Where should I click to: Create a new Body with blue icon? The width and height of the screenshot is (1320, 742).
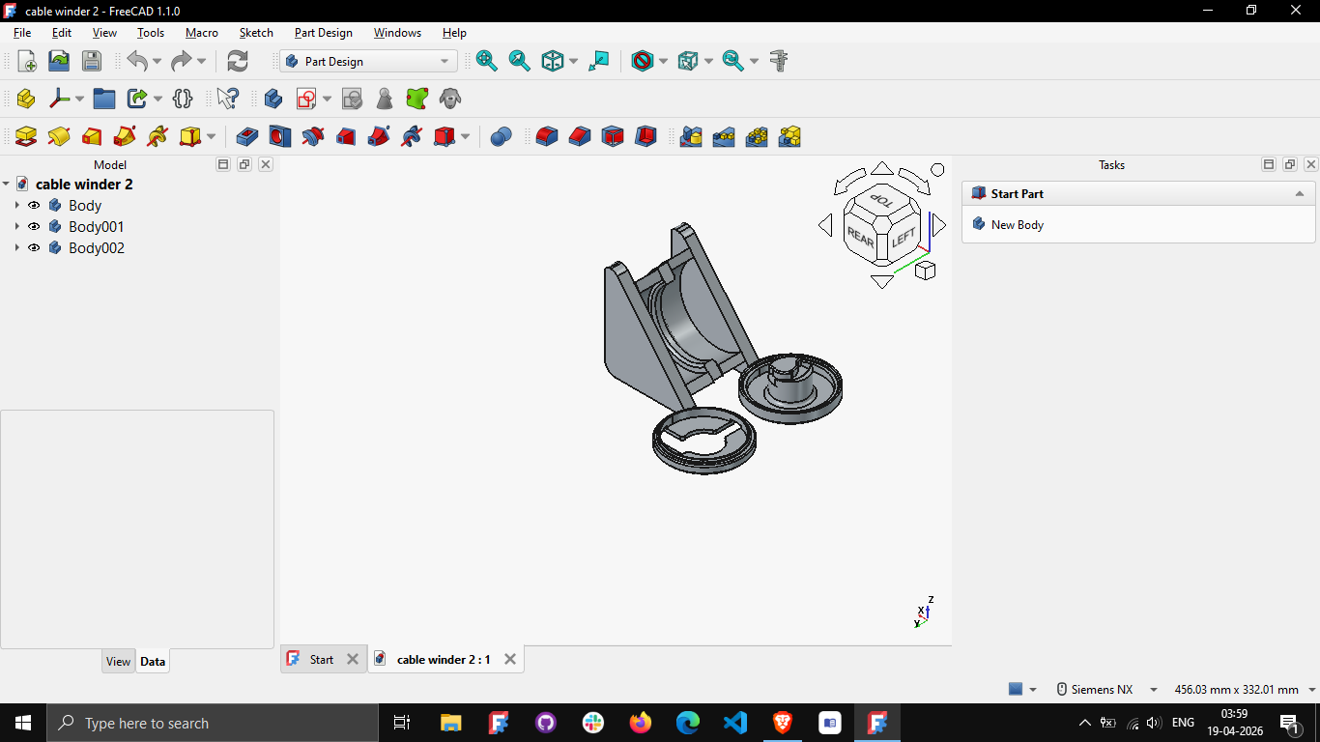[273, 99]
